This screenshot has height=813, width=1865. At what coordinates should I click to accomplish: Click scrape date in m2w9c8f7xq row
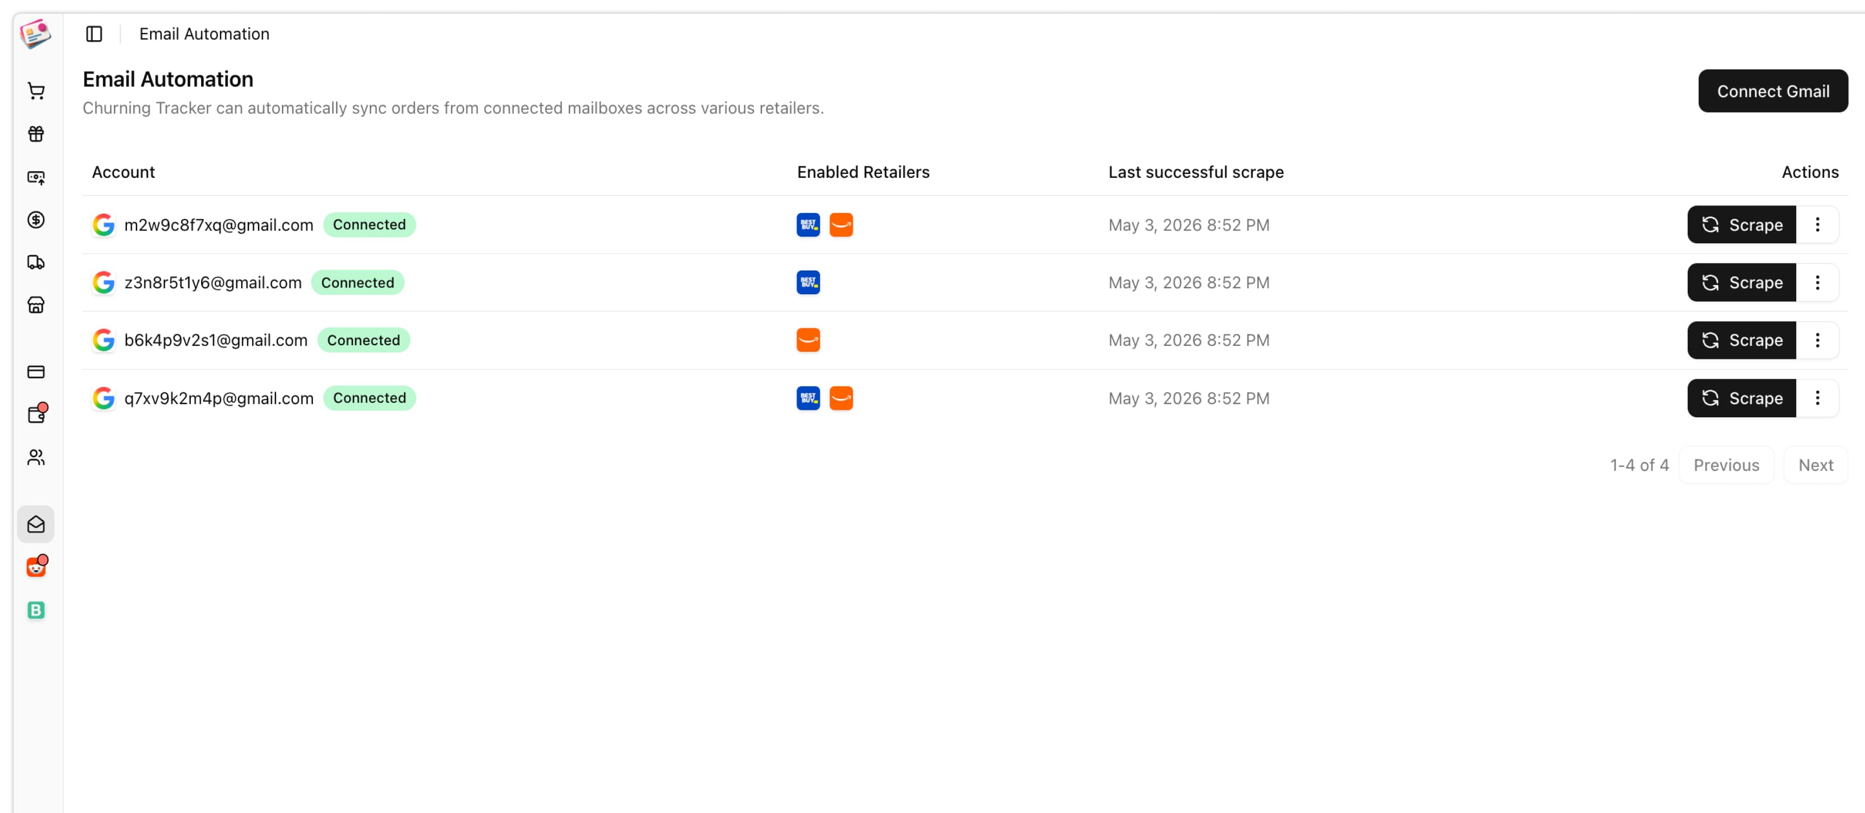click(1189, 225)
